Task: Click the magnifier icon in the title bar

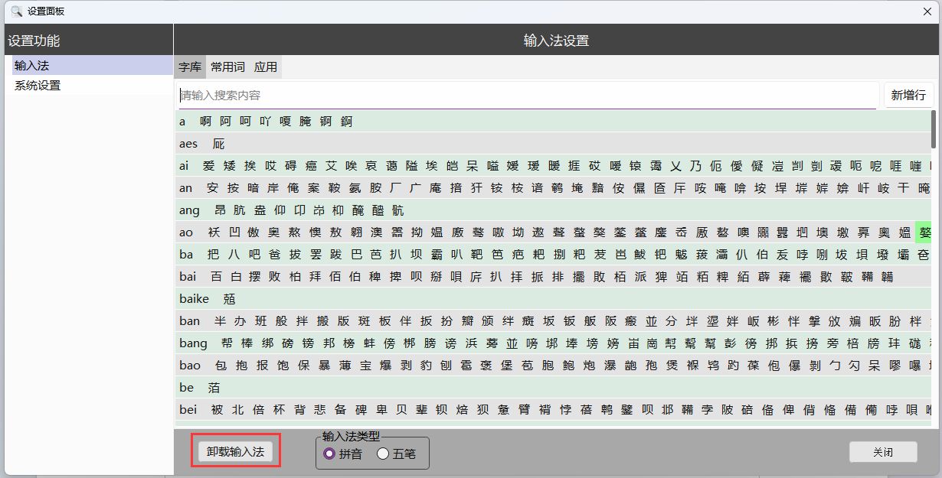Action: click(15, 11)
